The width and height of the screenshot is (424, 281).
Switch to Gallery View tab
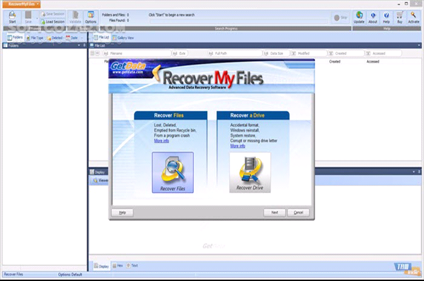[123, 37]
